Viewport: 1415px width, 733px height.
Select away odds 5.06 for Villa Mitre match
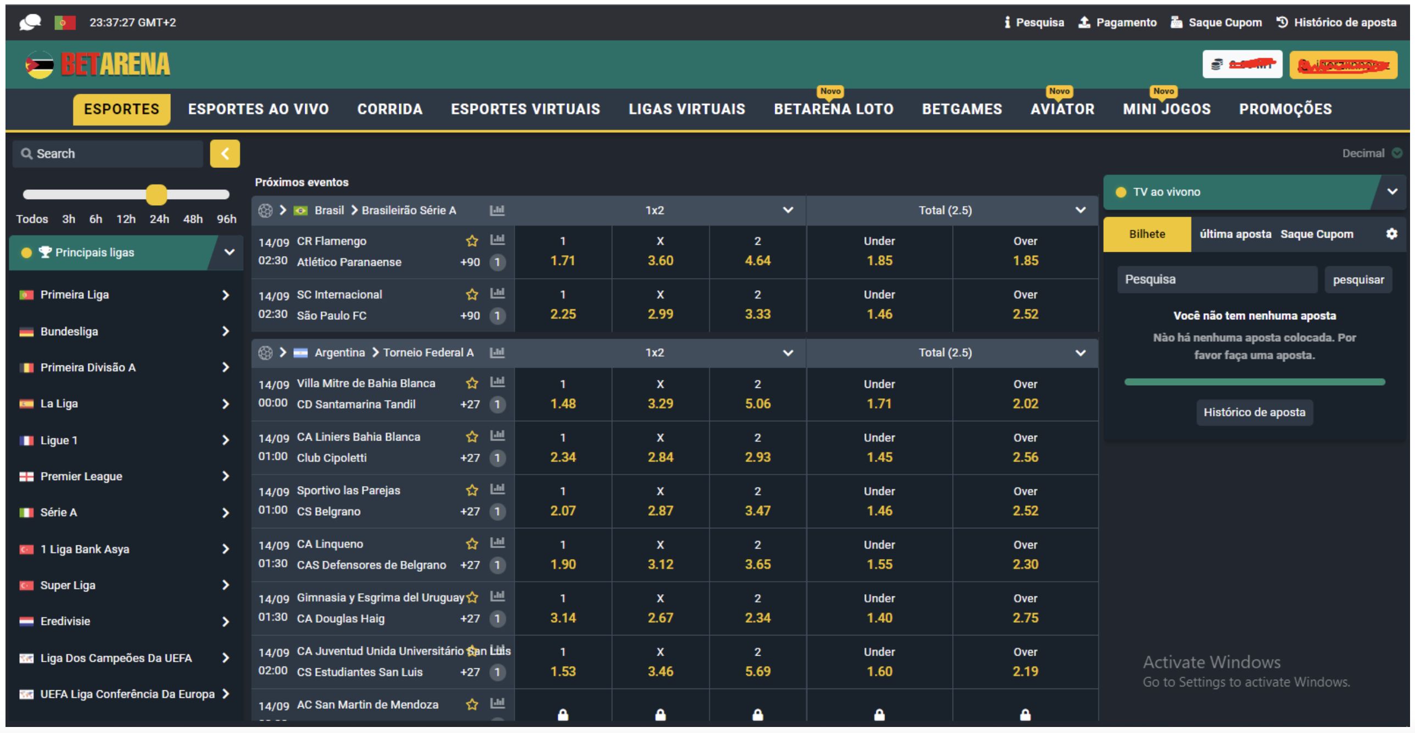tap(758, 394)
